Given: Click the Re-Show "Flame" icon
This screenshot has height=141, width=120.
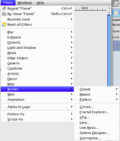Looking at the screenshot, I should click(x=4, y=14).
